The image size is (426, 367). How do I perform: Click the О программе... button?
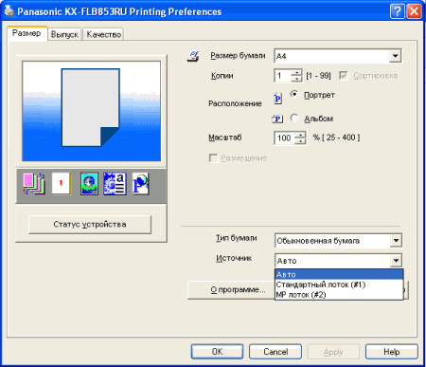point(231,289)
